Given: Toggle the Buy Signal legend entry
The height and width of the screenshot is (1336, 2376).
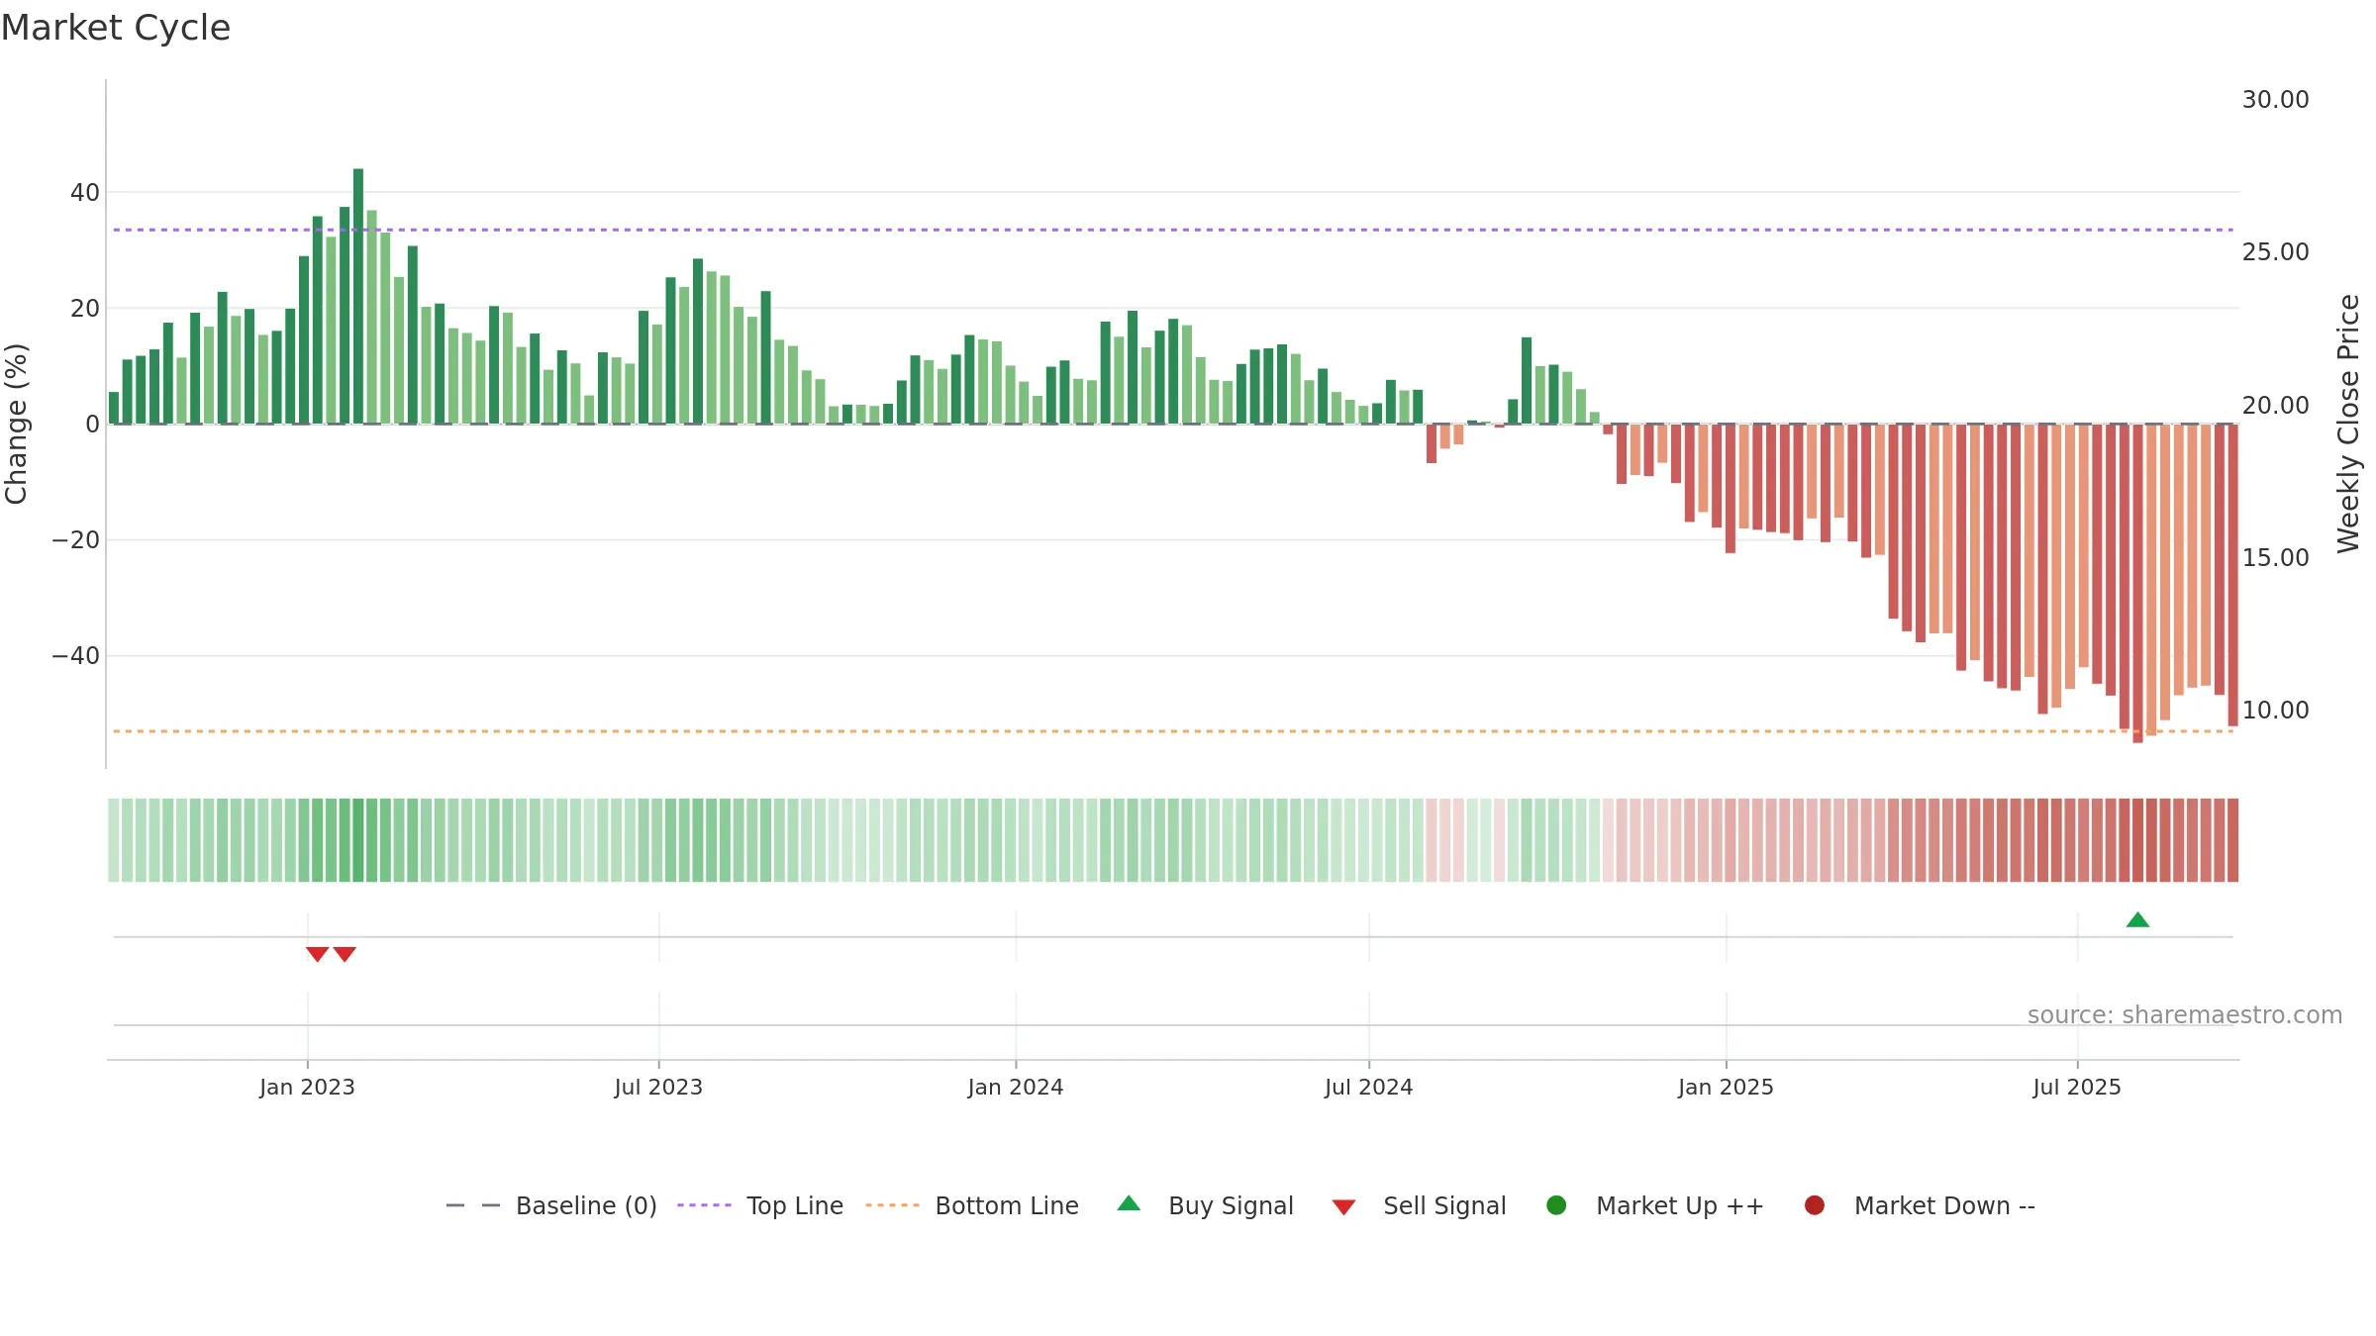Looking at the screenshot, I should 1206,1205.
